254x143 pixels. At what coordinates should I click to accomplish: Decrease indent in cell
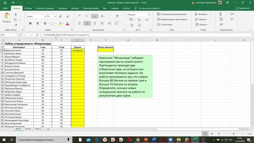pos(102,23)
